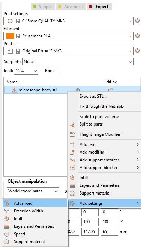Enable the Brim checkbox
Image resolution: width=141 pixels, height=247 pixels.
pos(58,71)
